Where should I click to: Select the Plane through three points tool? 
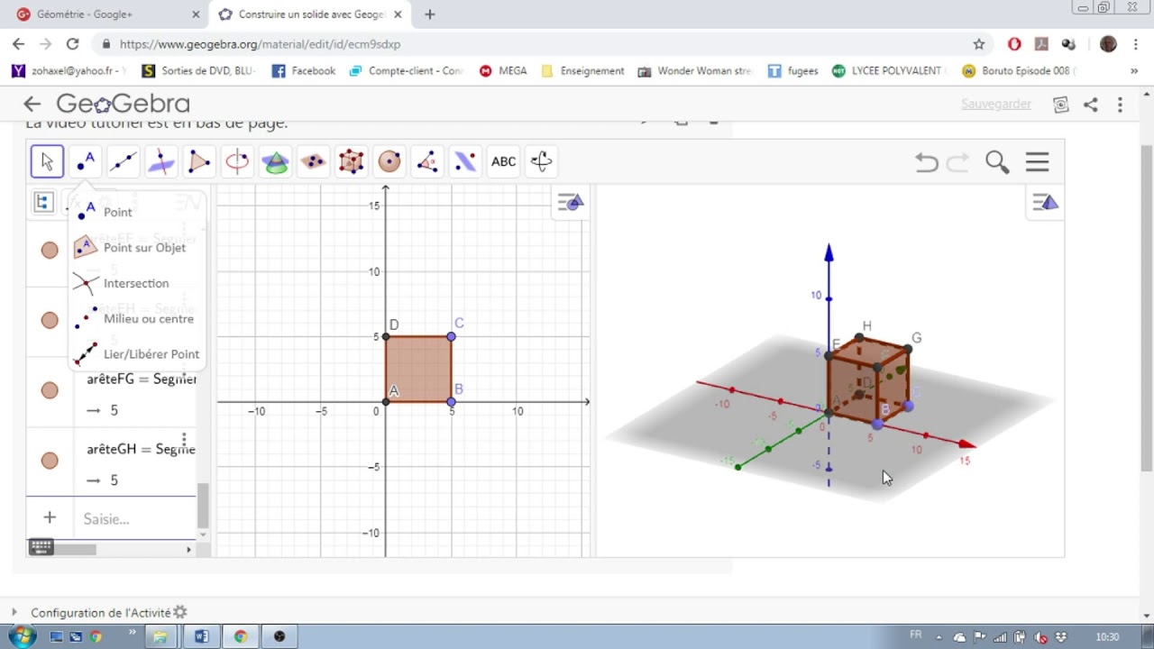pyautogui.click(x=313, y=162)
